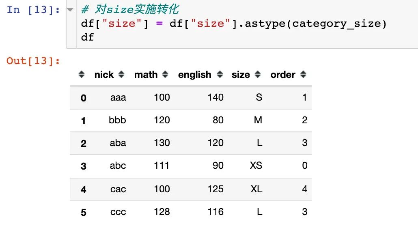Sort by size column arrows
The height and width of the screenshot is (228, 418).
[x=258, y=74]
